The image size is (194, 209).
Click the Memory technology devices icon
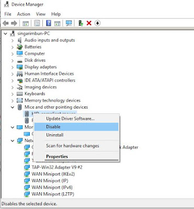20,100
